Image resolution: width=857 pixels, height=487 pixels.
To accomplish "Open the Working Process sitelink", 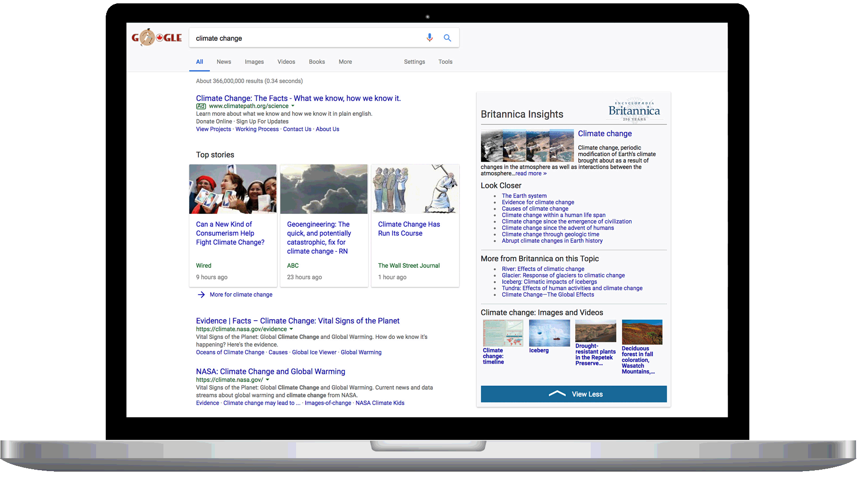I will point(257,129).
